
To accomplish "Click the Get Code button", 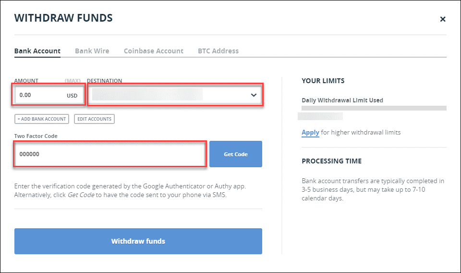I will pyautogui.click(x=236, y=154).
